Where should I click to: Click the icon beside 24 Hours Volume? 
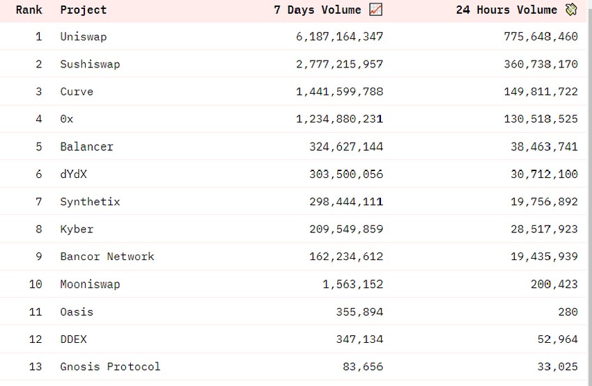[x=571, y=10]
